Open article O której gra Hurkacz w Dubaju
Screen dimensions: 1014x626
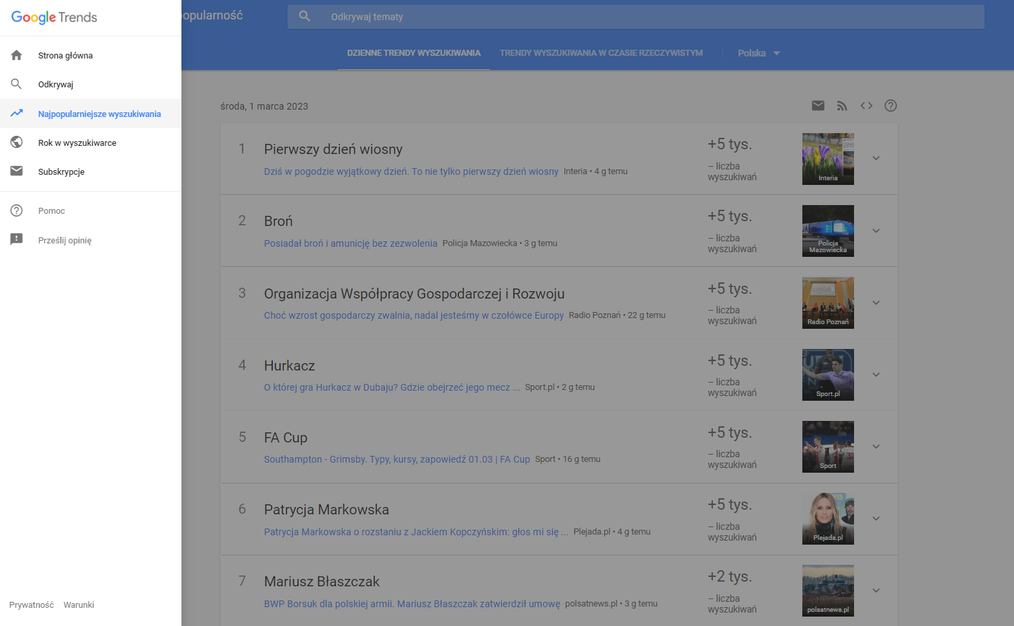(392, 387)
